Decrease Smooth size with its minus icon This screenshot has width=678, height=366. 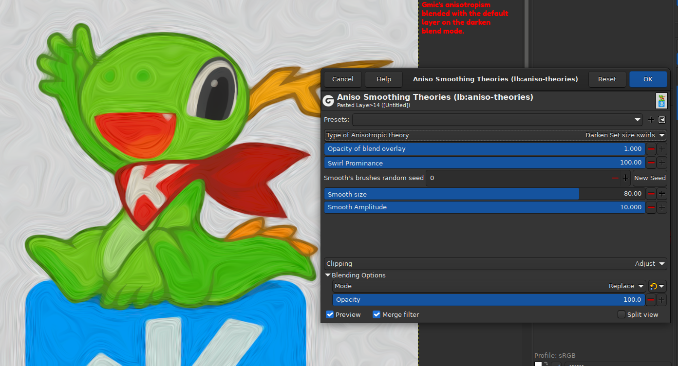tap(651, 194)
